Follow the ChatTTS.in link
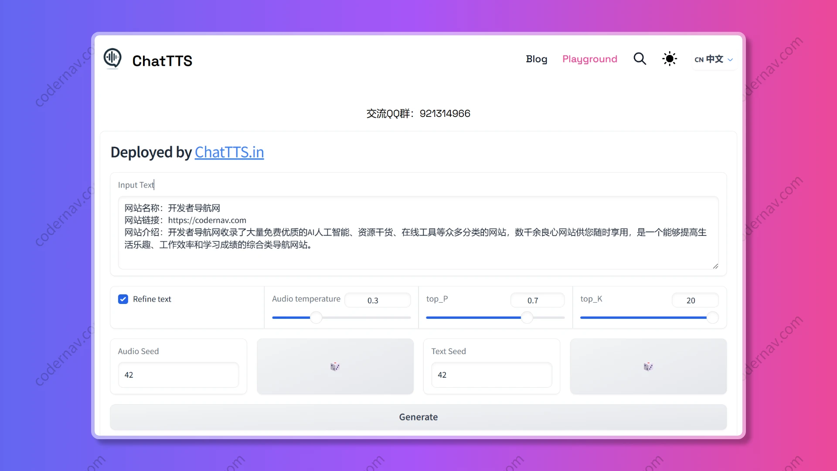 pos(229,152)
